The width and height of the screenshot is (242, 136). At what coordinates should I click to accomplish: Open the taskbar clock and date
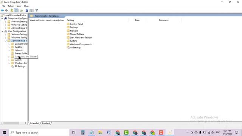click(227, 133)
